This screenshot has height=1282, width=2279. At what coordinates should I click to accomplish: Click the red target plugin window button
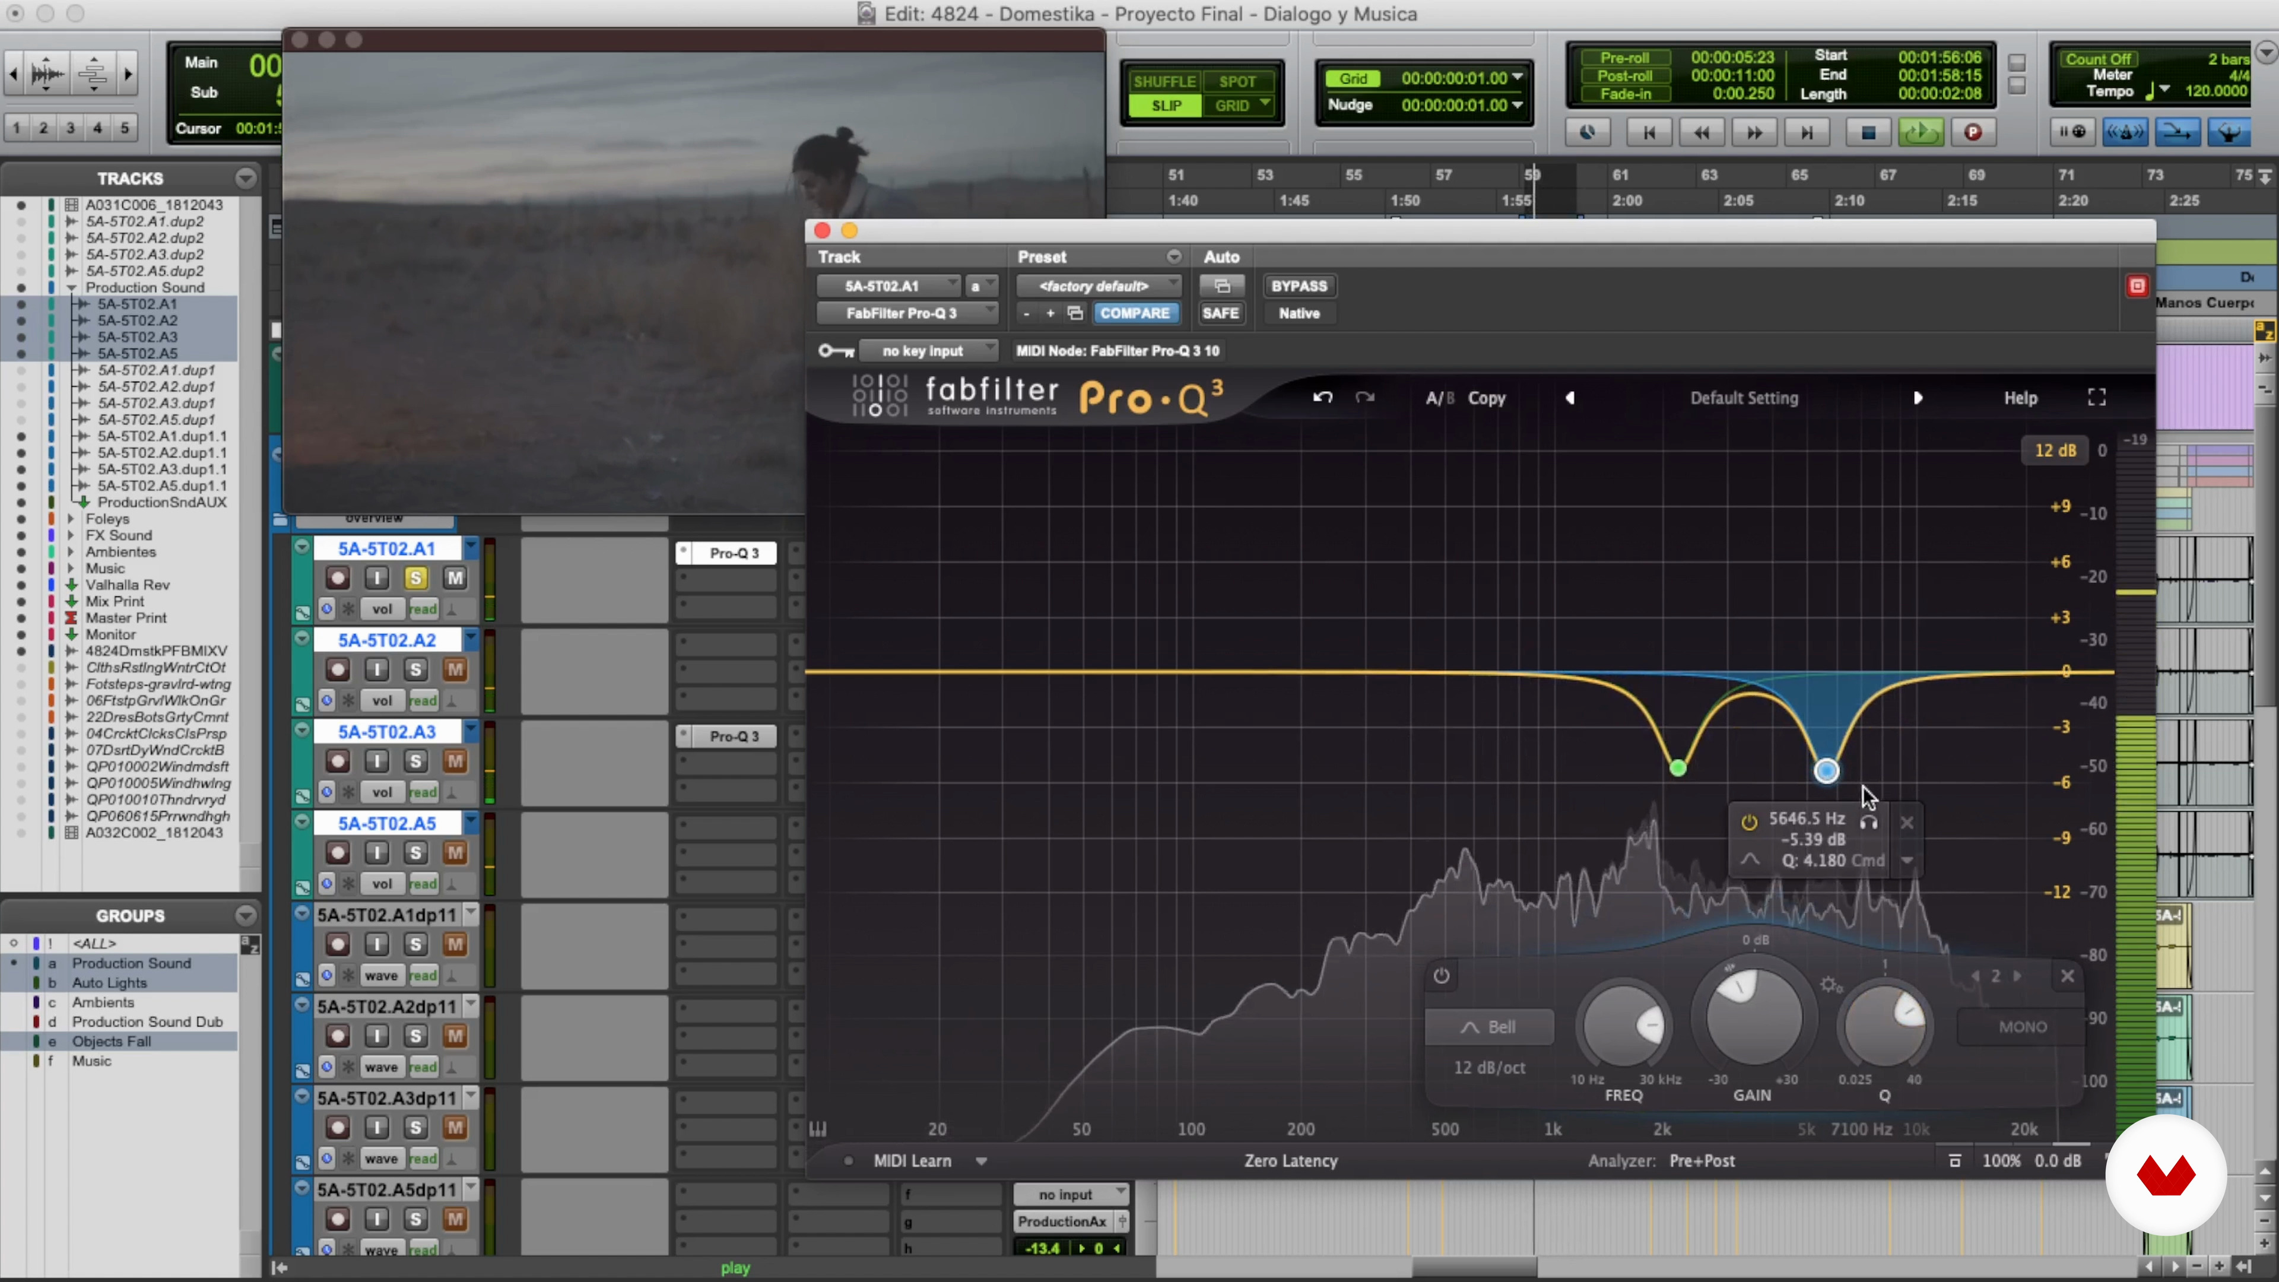(x=2137, y=285)
